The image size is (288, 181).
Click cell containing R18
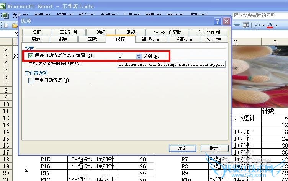coord(54,179)
